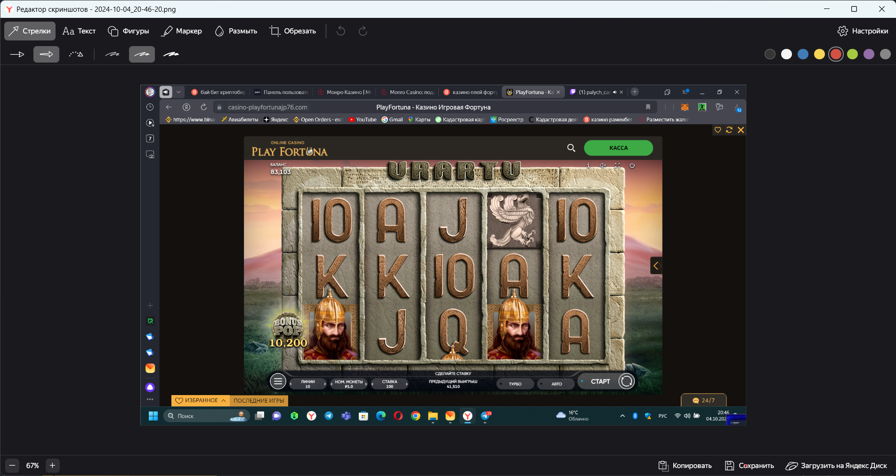Undo the last edit
The height and width of the screenshot is (476, 896).
(x=341, y=31)
